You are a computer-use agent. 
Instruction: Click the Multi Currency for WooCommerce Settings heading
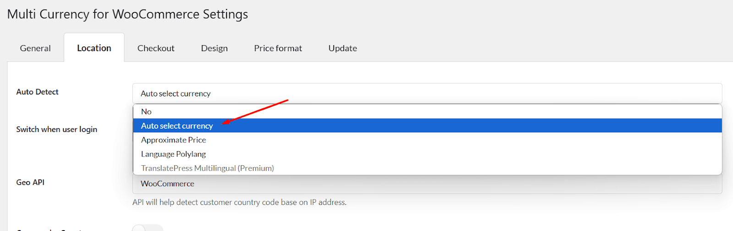click(x=127, y=14)
